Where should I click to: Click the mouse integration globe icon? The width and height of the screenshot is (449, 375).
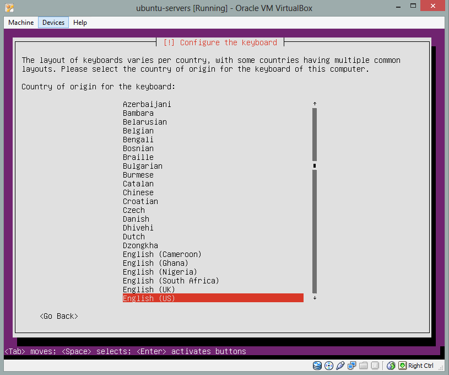[391, 366]
